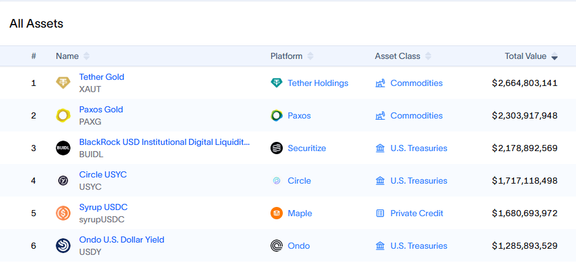Click the BUIDL token logo
This screenshot has width=576, height=269.
click(x=63, y=148)
